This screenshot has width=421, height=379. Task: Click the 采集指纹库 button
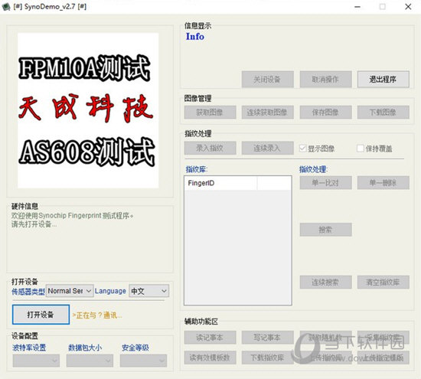pyautogui.click(x=383, y=338)
